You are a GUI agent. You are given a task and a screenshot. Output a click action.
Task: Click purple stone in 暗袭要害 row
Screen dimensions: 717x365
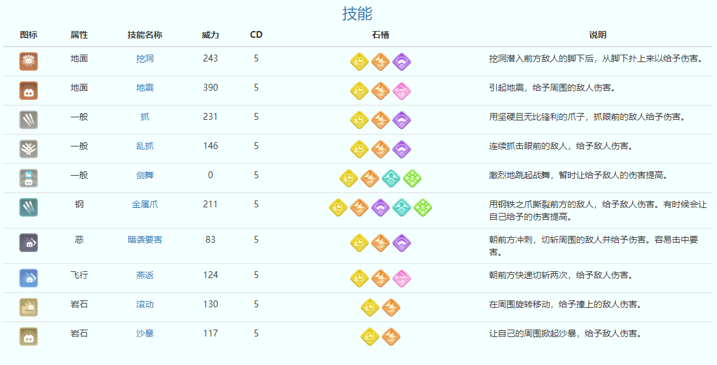[402, 243]
